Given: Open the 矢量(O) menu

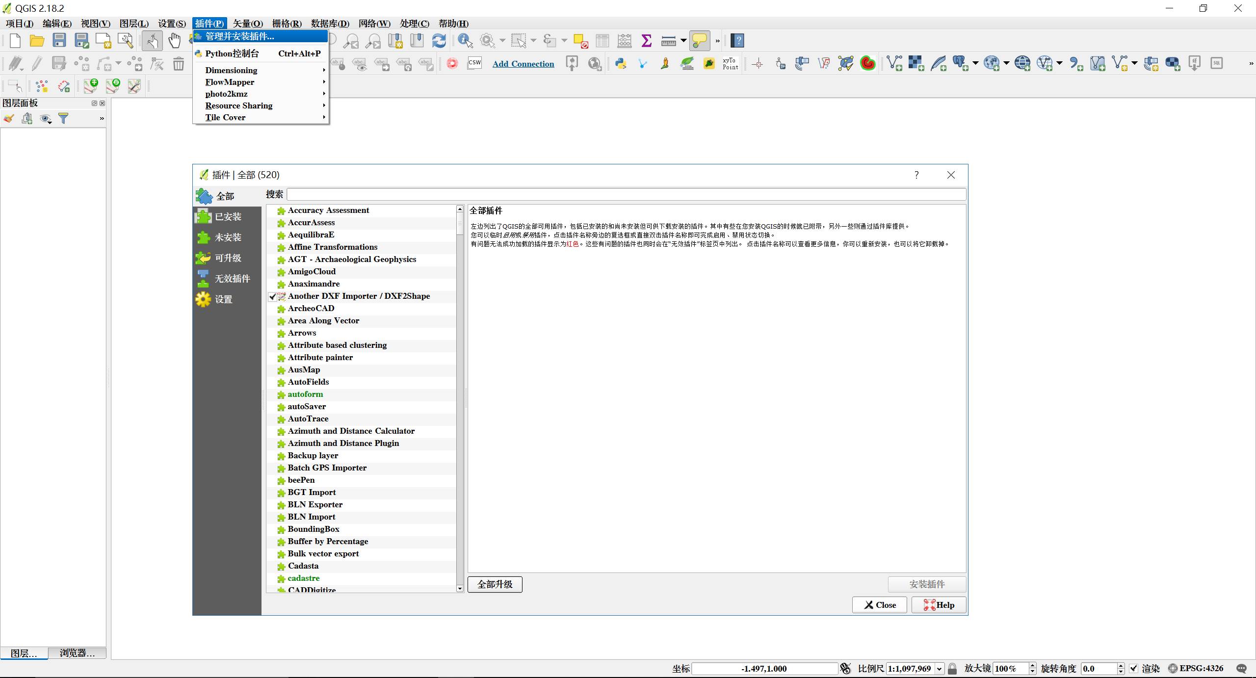Looking at the screenshot, I should pos(247,23).
